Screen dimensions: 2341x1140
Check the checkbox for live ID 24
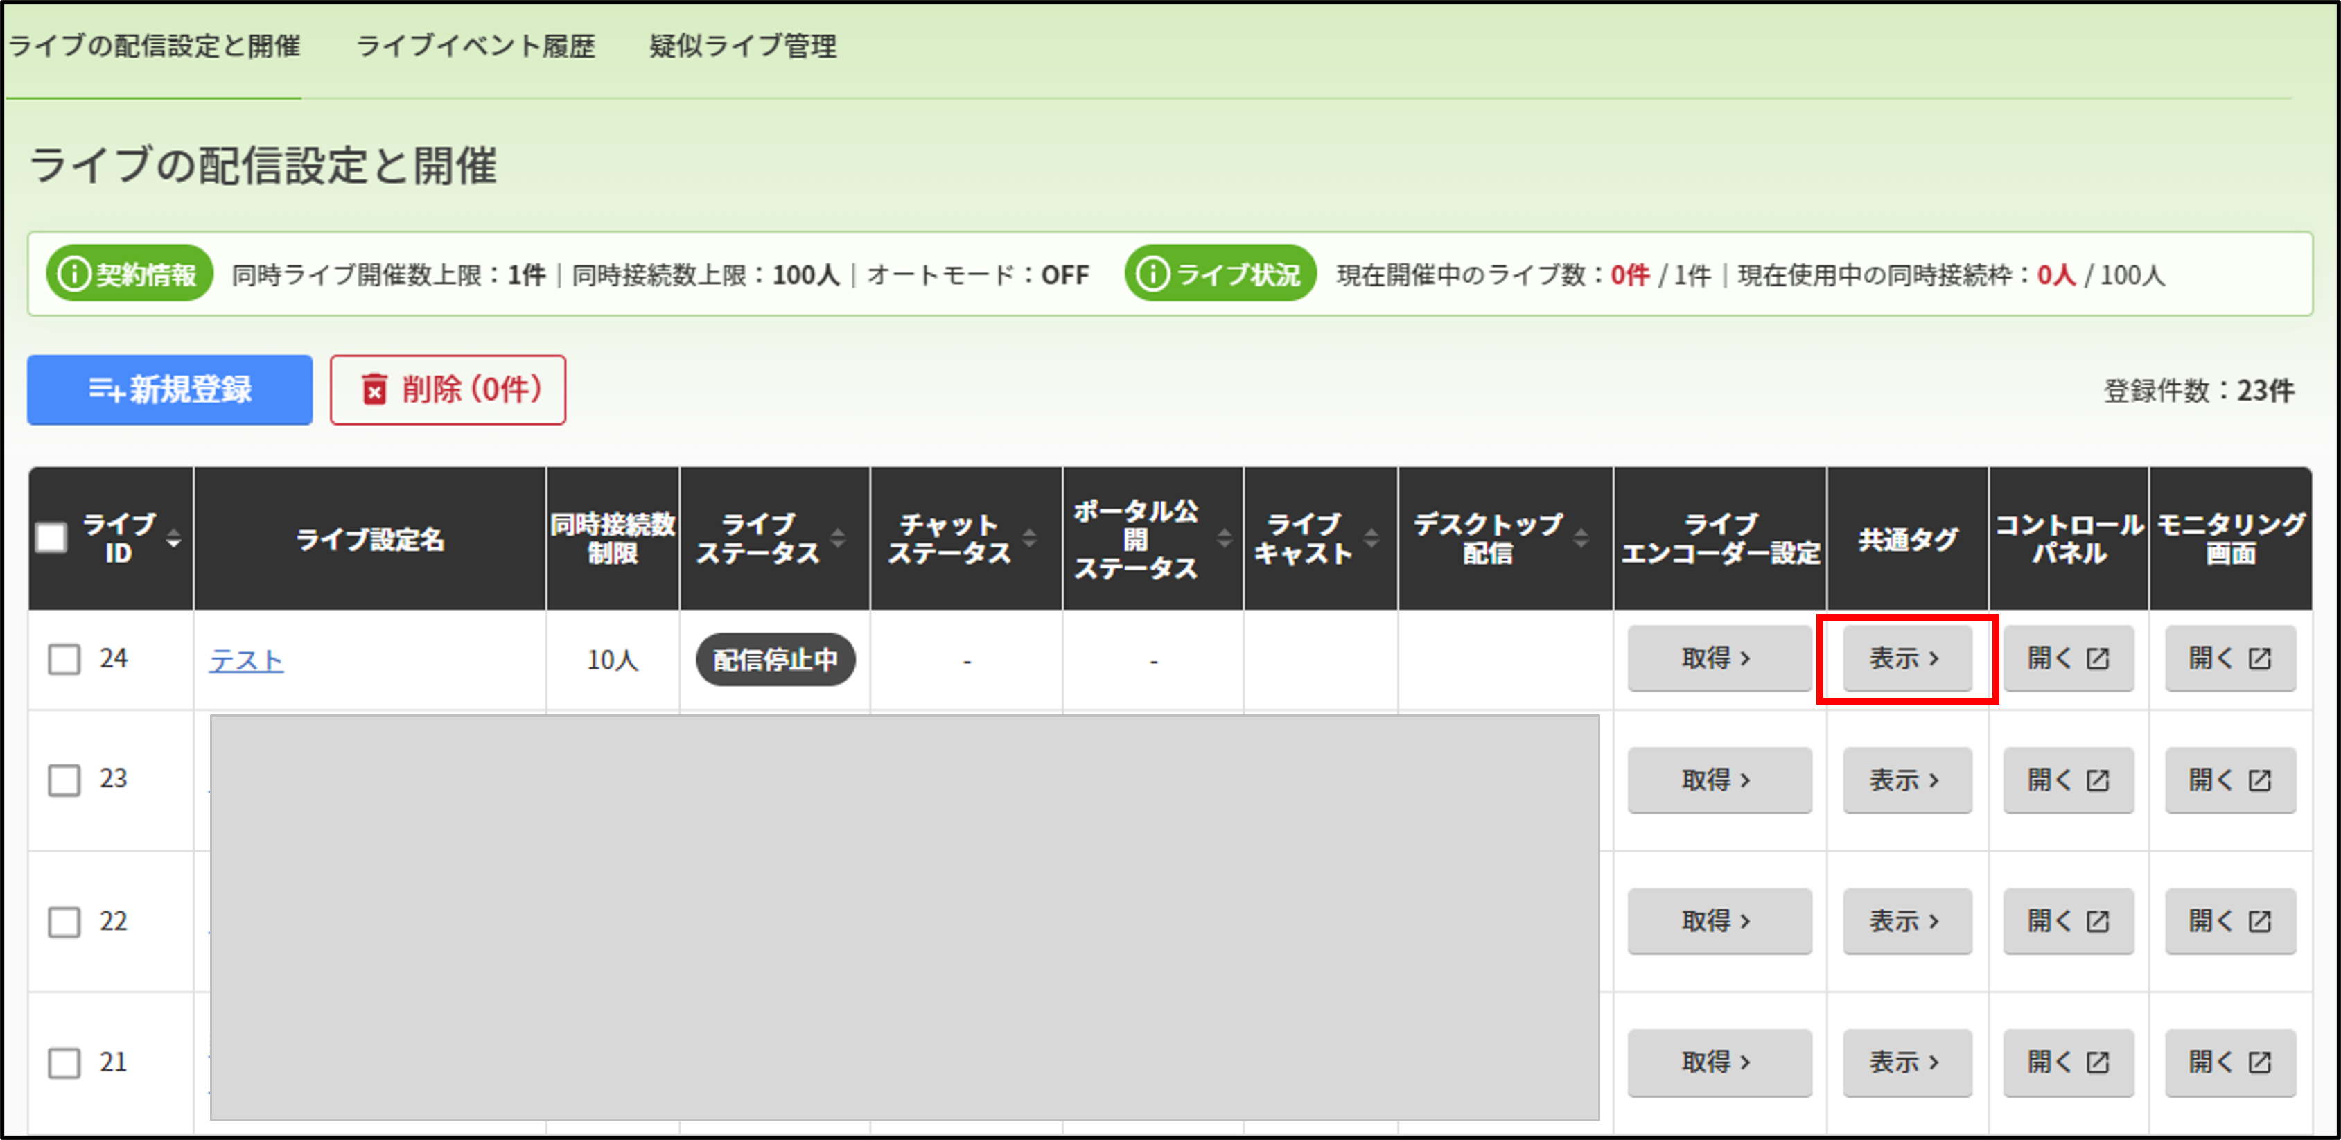(x=64, y=659)
